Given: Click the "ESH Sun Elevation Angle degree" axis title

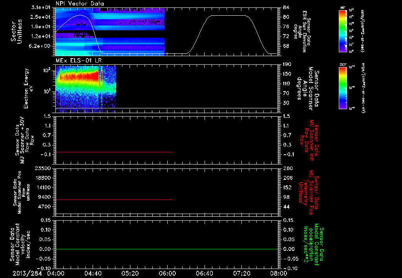Looking at the screenshot, I should click(x=302, y=31).
